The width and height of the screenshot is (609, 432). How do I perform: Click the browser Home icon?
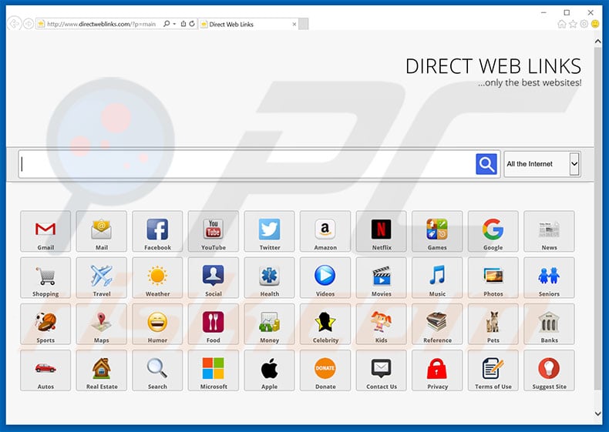point(562,24)
